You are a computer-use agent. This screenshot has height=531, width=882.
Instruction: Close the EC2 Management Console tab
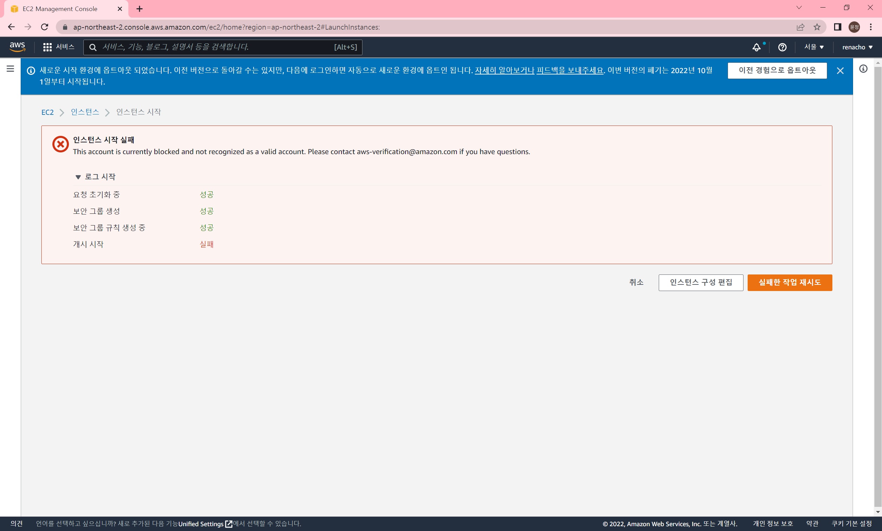click(120, 9)
